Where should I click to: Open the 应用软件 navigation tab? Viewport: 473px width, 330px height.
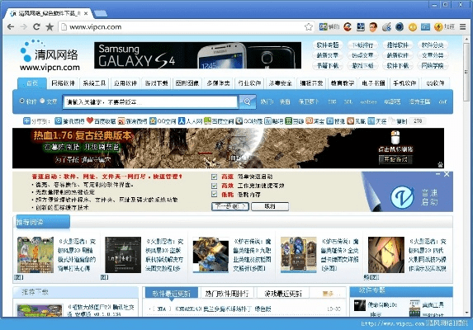[125, 83]
